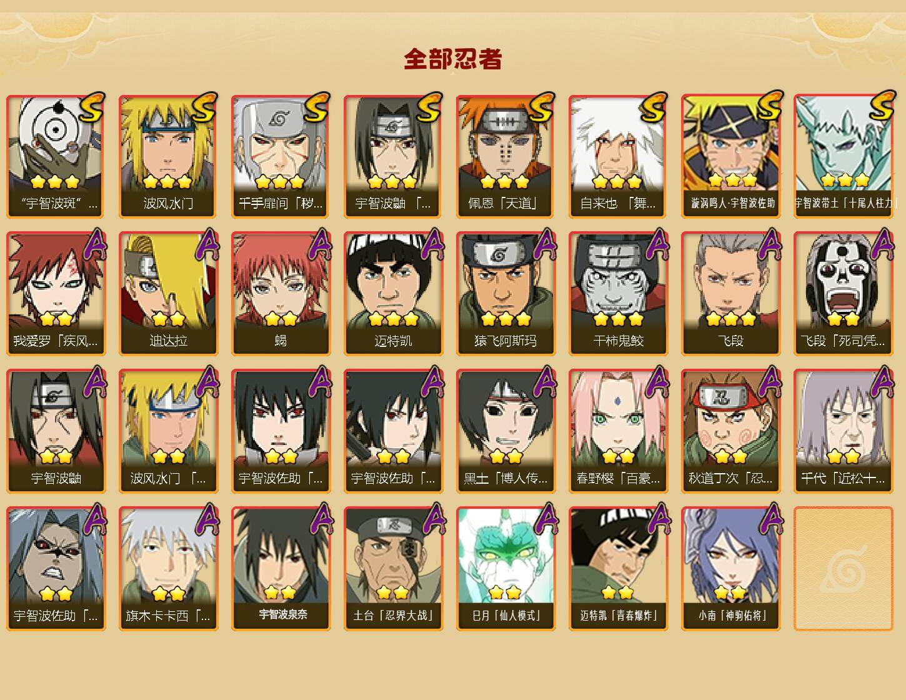
Task: Choose the 春野樱「百豪」 ninja card
Action: coord(618,431)
